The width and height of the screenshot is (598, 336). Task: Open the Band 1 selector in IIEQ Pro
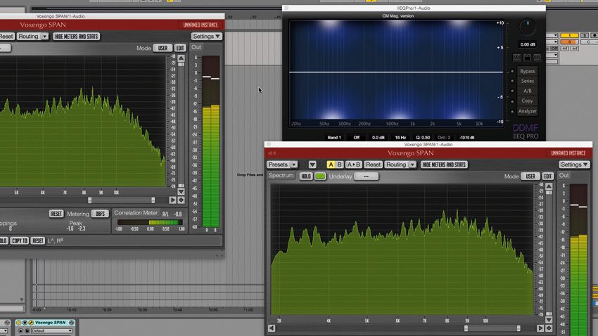334,138
